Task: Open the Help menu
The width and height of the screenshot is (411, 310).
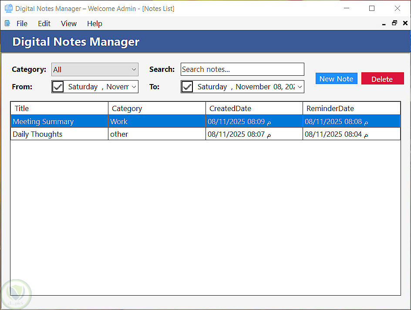Action: (x=94, y=24)
